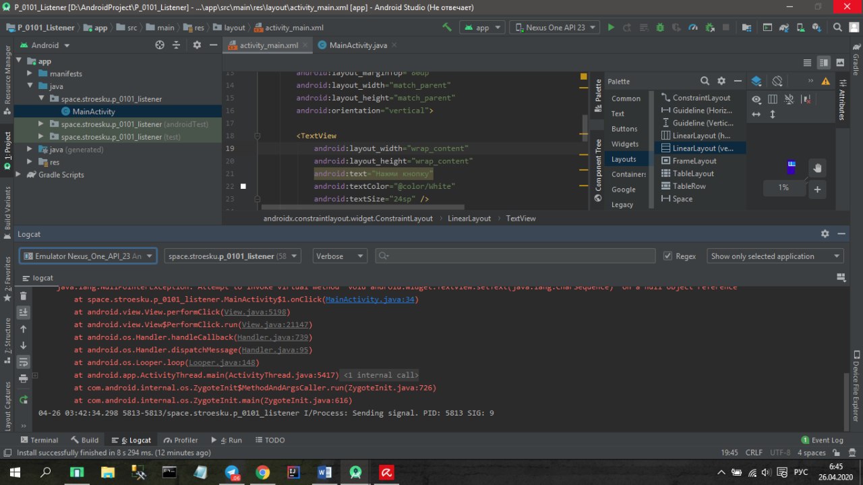The image size is (863, 485).
Task: Open Telegram from Windows taskbar
Action: 232,472
